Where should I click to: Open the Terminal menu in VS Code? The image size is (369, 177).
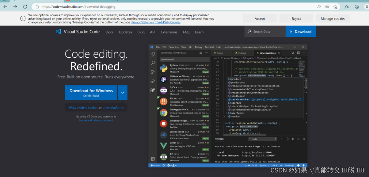(x=209, y=47)
